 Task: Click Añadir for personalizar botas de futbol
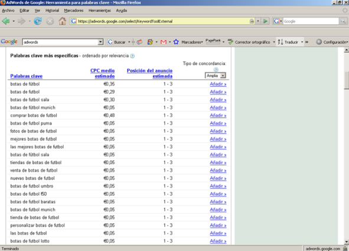click(x=218, y=226)
